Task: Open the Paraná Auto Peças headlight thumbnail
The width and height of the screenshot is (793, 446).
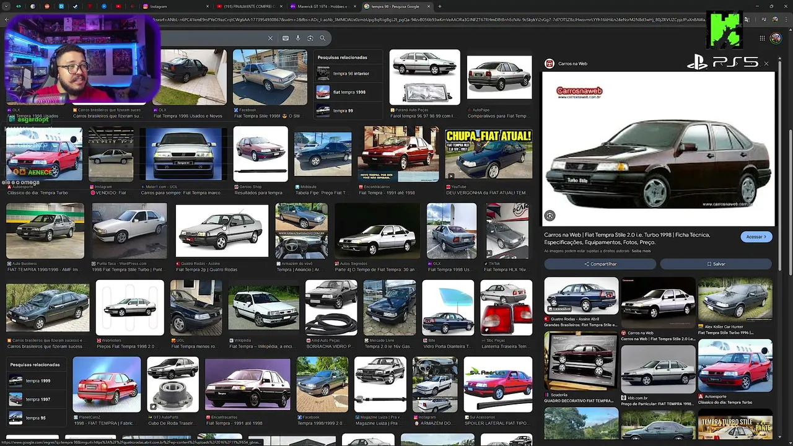Action: pos(424,77)
